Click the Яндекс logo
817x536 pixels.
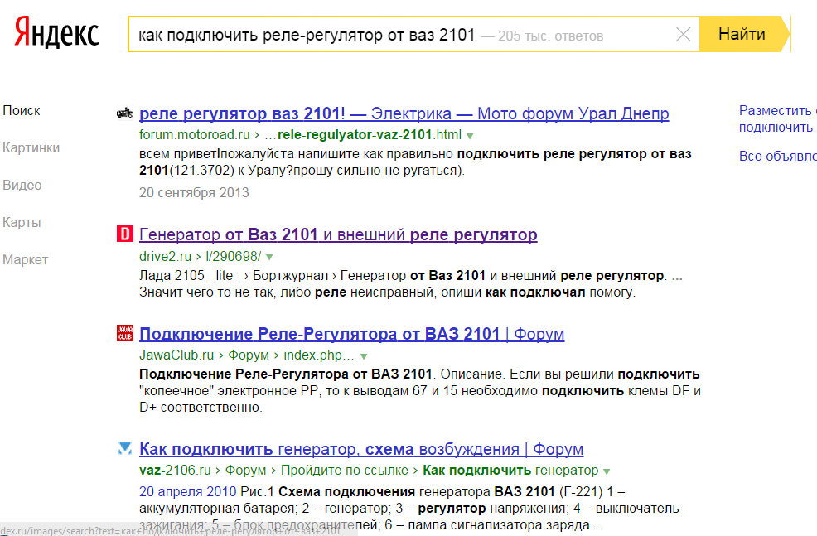point(56,33)
